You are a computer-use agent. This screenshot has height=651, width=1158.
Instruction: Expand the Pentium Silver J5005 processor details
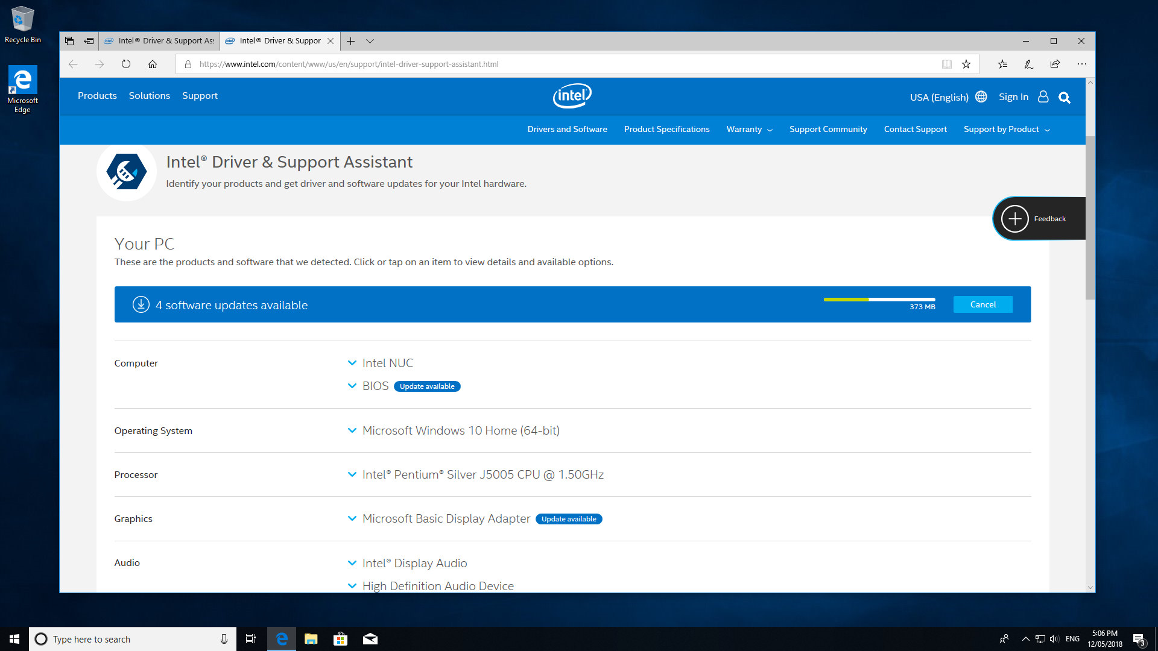[352, 474]
